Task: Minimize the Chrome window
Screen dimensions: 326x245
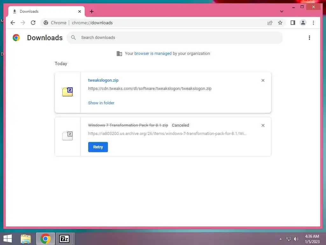Action: (x=293, y=7)
